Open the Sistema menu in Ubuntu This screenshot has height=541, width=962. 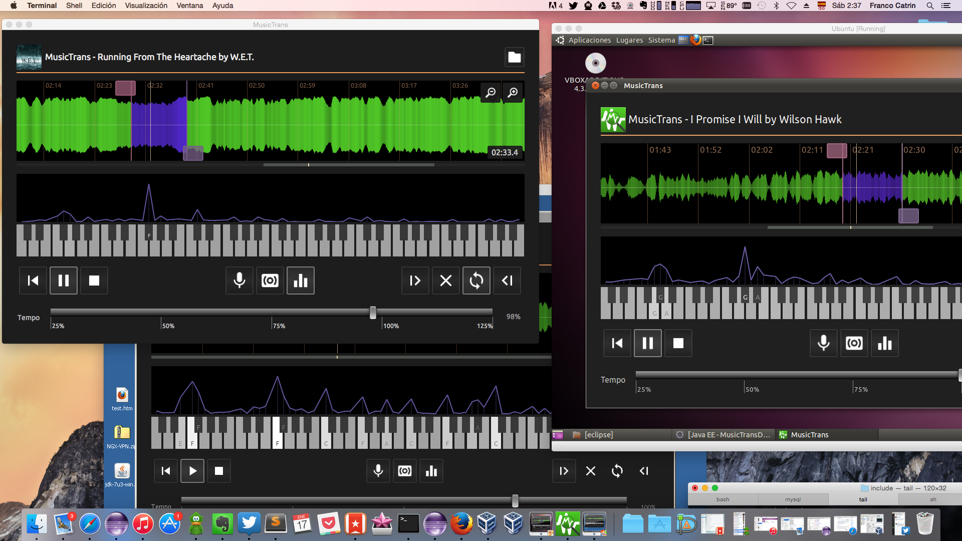pyautogui.click(x=661, y=40)
